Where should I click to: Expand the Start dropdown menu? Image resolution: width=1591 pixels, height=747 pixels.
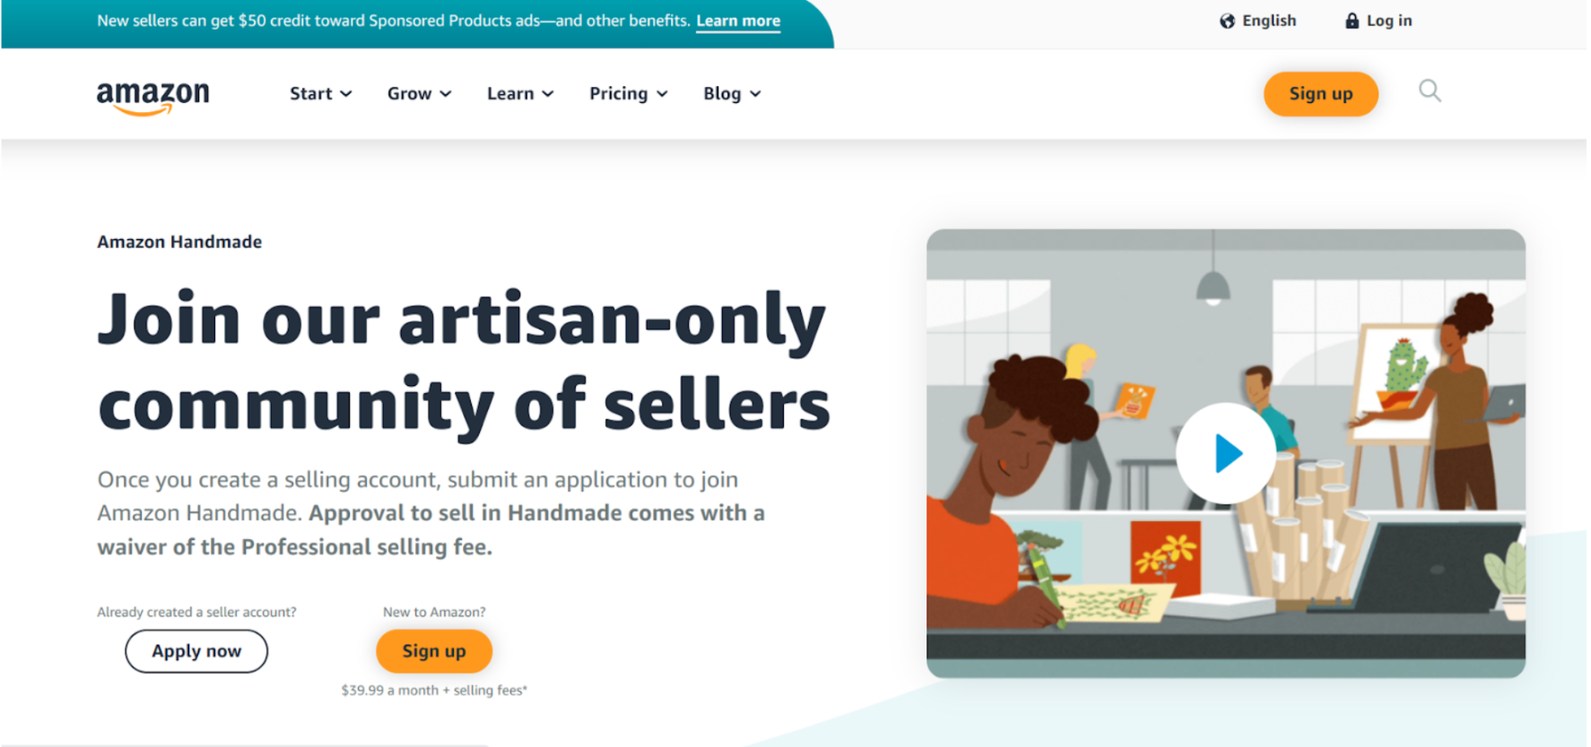(x=320, y=94)
